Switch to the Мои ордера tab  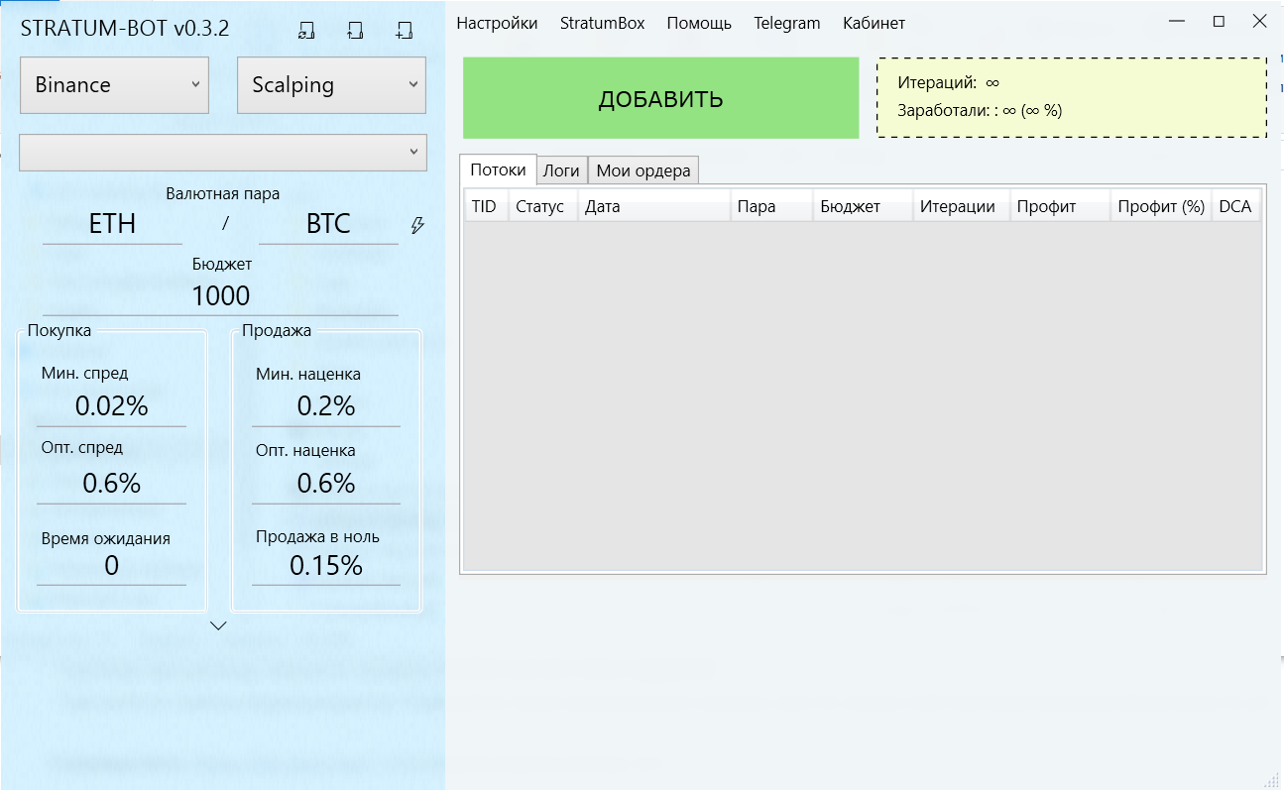[x=642, y=170]
